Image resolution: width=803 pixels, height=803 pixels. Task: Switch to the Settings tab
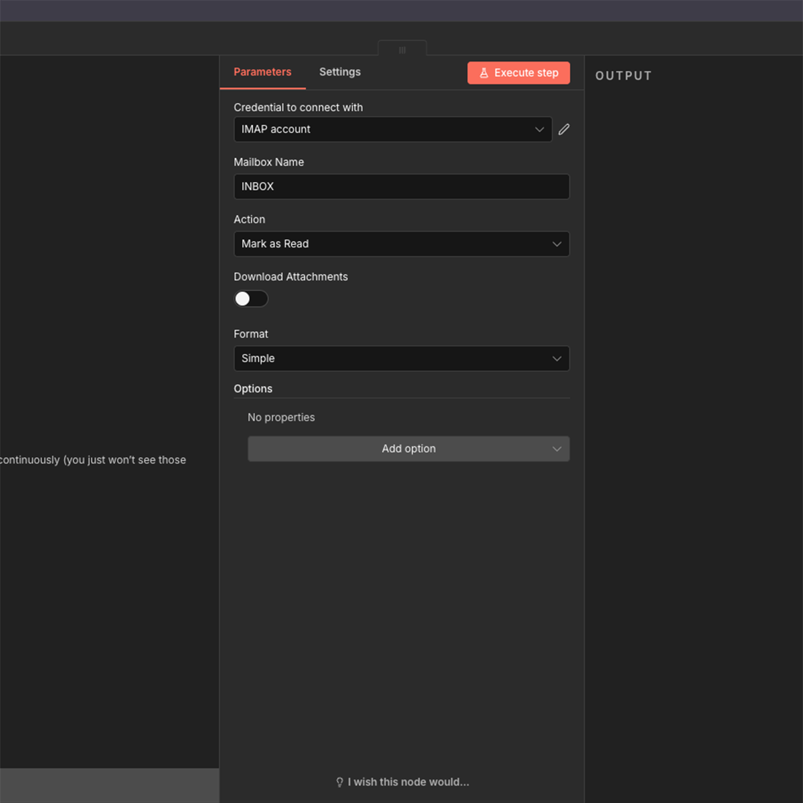point(340,72)
